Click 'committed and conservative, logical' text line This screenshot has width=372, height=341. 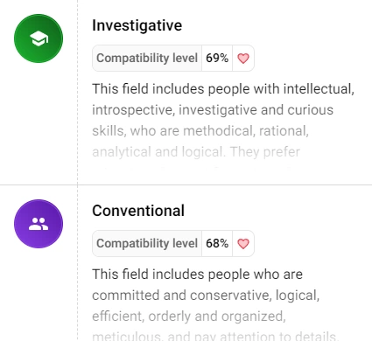coord(206,296)
